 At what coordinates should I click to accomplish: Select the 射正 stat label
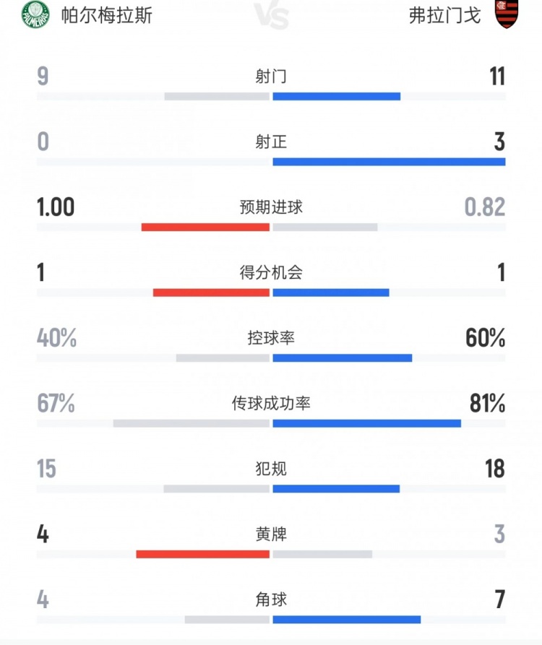point(271,142)
